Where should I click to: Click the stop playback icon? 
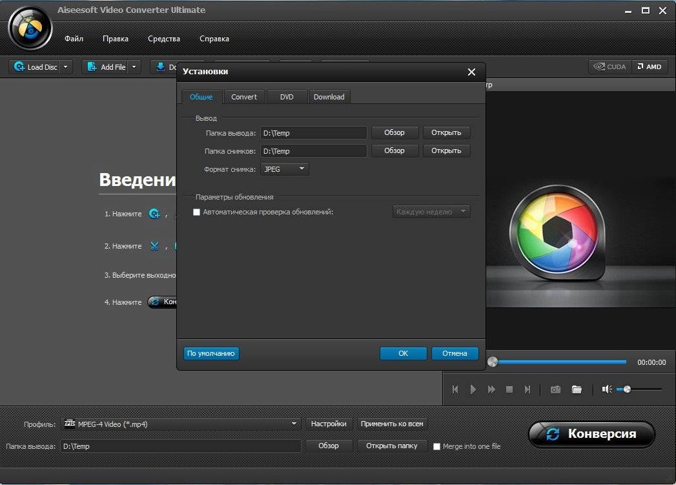coord(509,389)
